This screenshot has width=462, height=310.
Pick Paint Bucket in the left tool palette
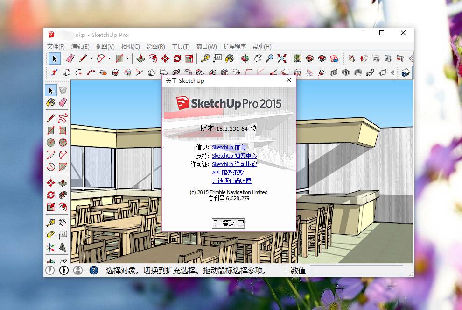coord(51,102)
